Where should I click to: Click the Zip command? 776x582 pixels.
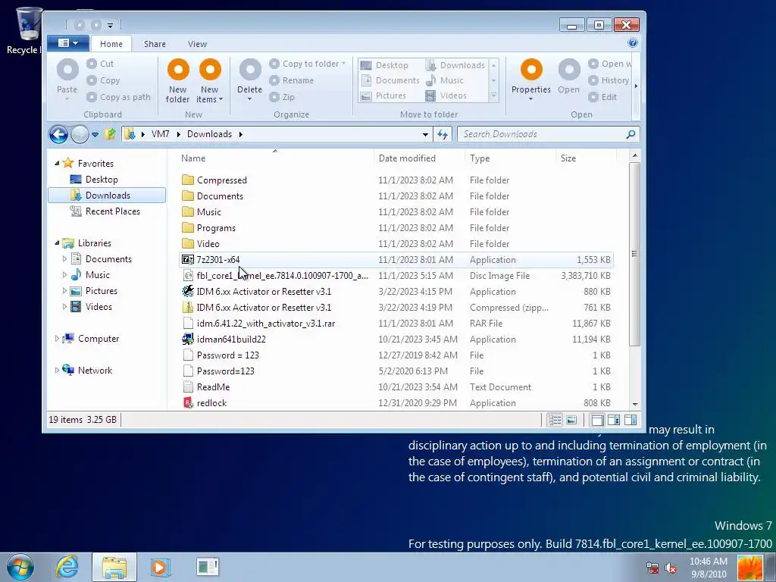(282, 97)
